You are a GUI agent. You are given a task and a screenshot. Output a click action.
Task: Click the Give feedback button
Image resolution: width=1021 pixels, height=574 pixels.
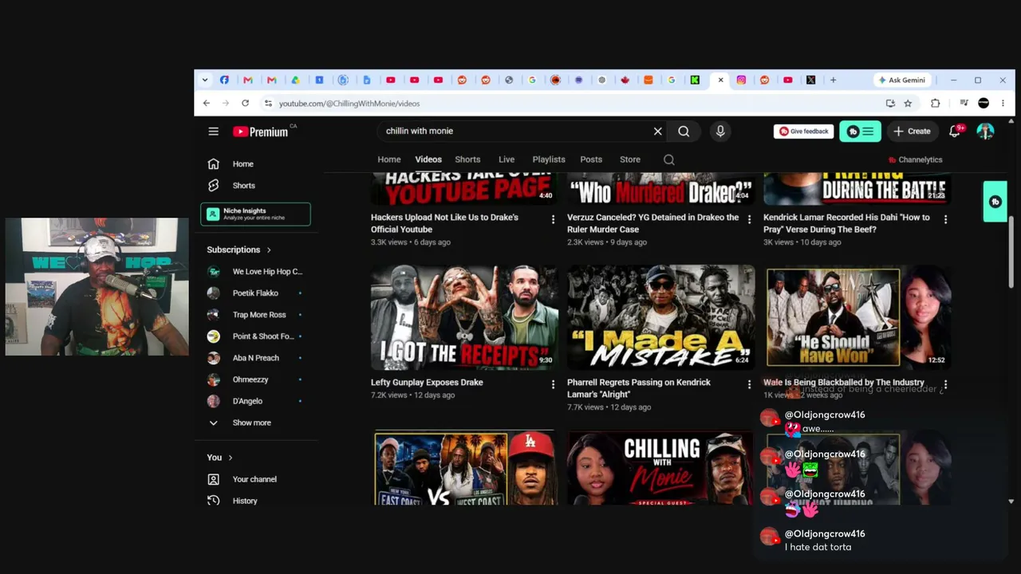click(x=804, y=132)
